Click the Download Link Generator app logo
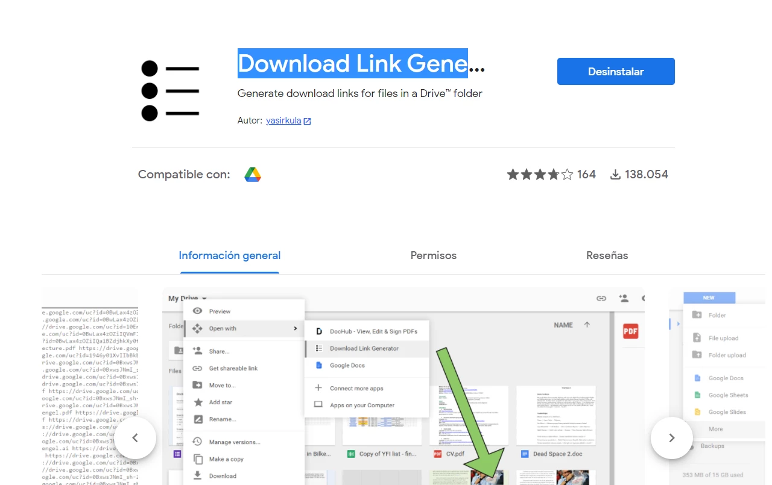This screenshot has height=485, width=772. (170, 90)
